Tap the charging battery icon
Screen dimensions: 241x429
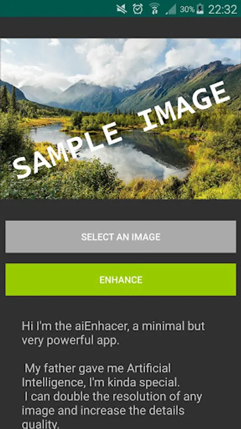click(200, 9)
